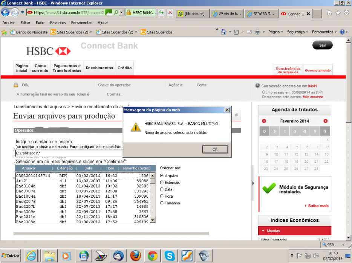Screen dimensions: 352x263
Task: Open the Segurança command bar dropdown
Action: click(x=297, y=32)
